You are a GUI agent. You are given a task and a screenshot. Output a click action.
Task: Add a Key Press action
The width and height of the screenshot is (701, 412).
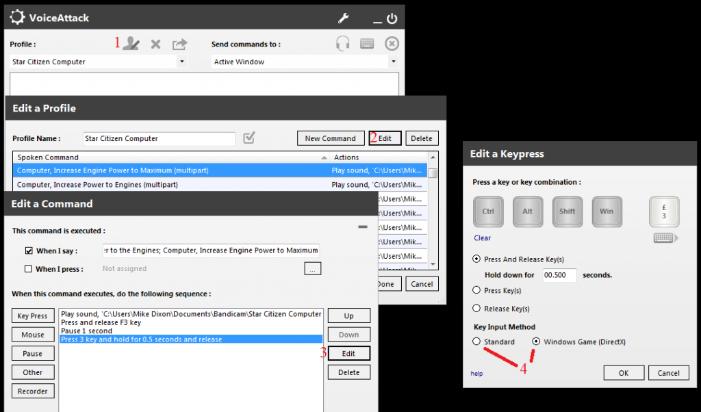(33, 316)
